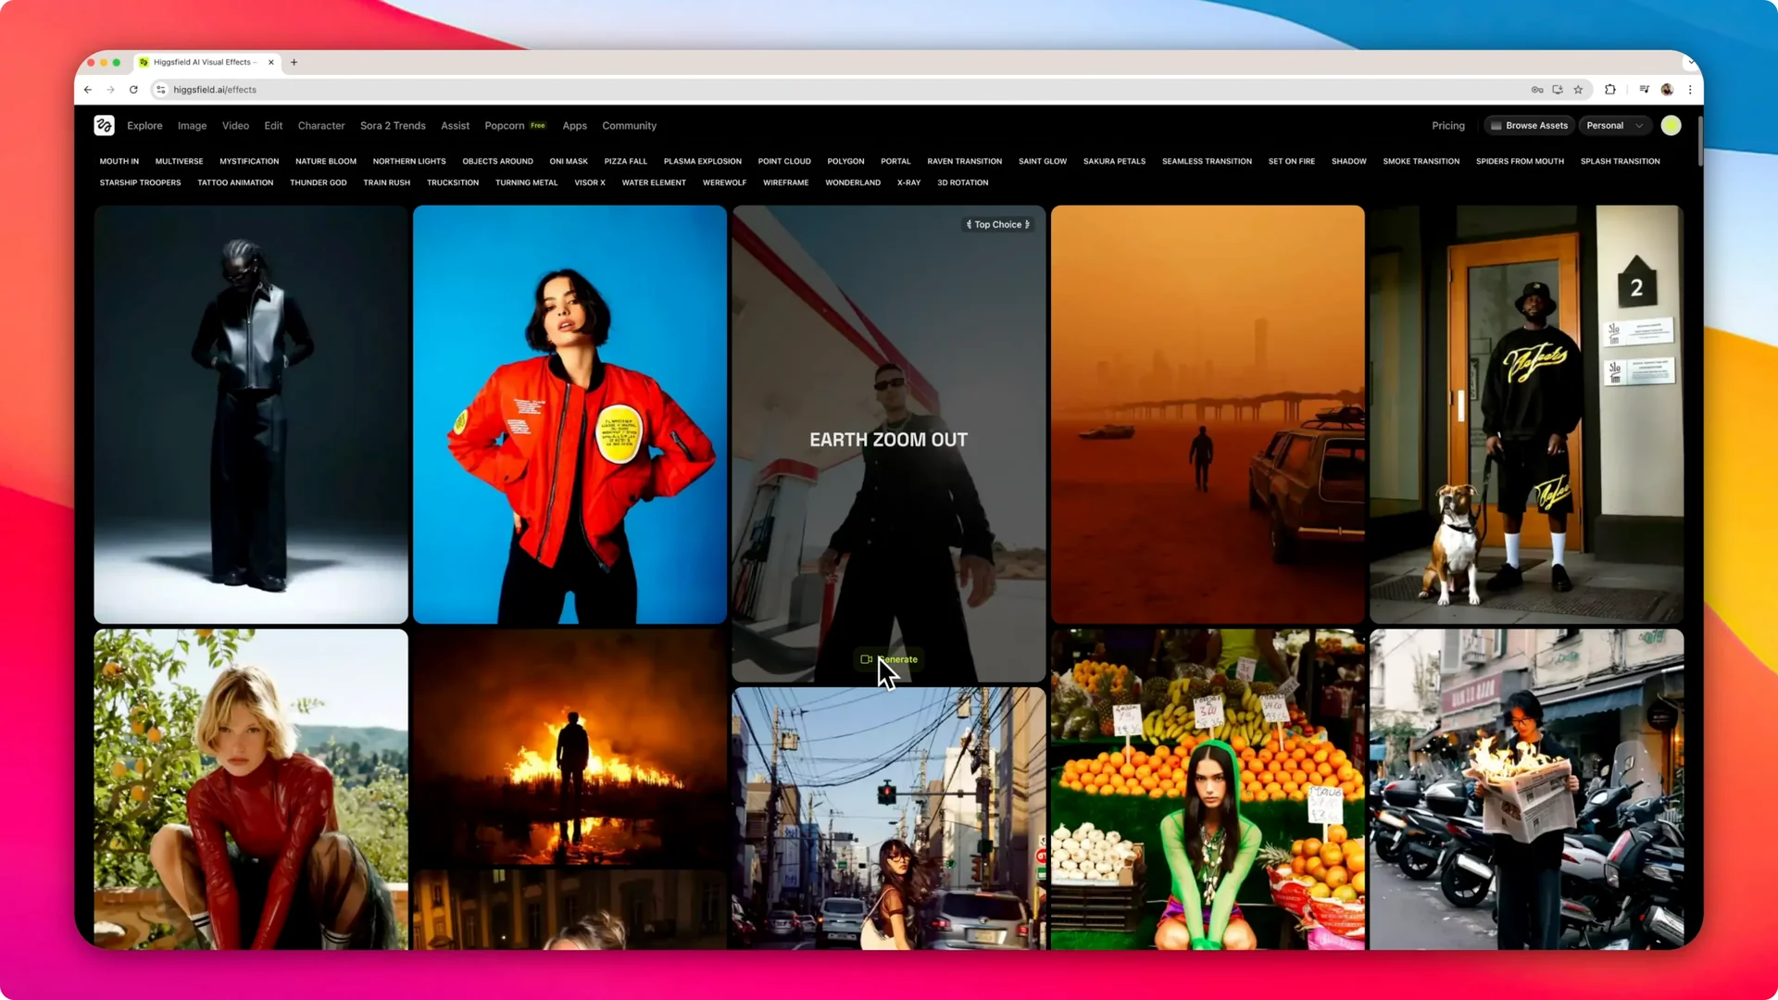This screenshot has height=1000, width=1778.
Task: Click the Browse Assets button
Action: pos(1529,125)
